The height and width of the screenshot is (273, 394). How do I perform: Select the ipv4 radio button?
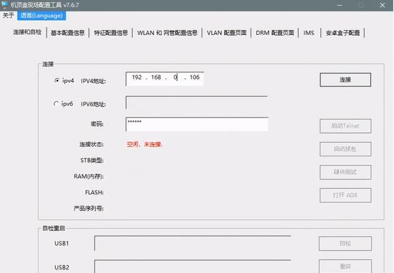tap(57, 81)
